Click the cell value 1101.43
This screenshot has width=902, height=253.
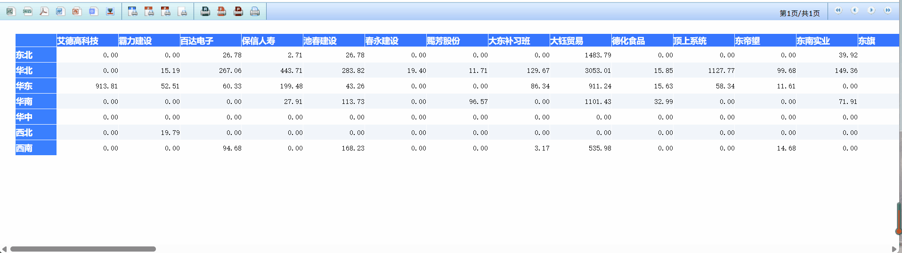[x=598, y=102]
